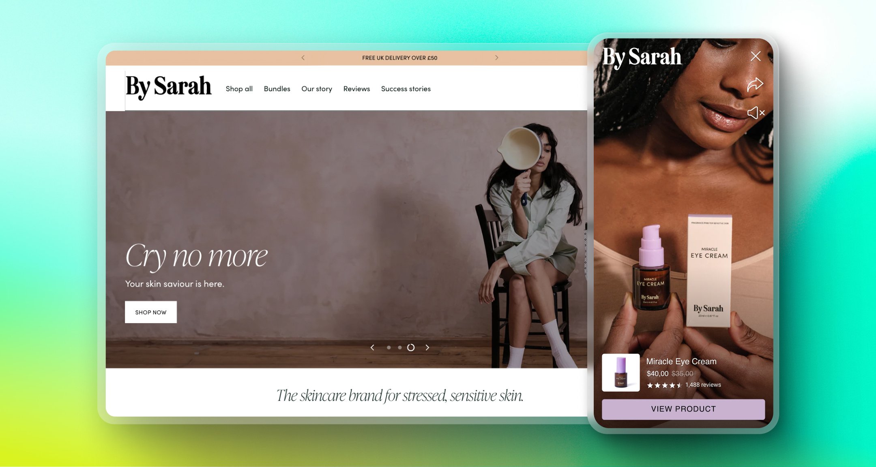Show the next announcement message
The height and width of the screenshot is (467, 876).
coord(497,58)
